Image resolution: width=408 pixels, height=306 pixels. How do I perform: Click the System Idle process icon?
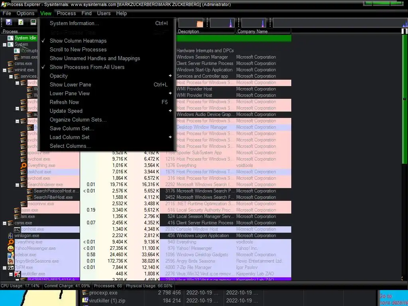(10, 38)
